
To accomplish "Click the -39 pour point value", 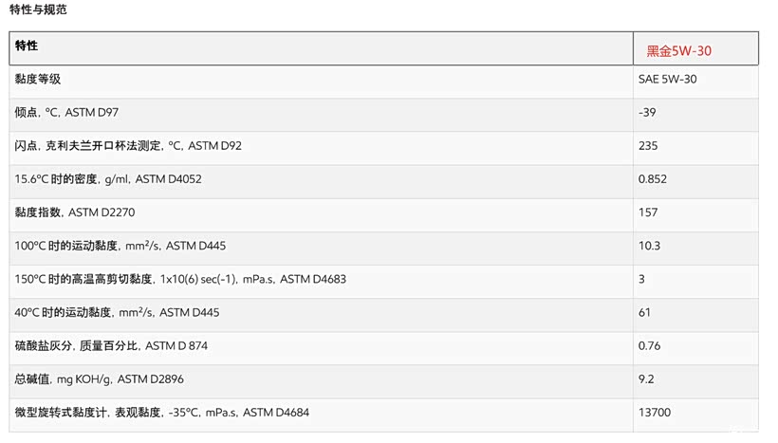I will (x=647, y=113).
